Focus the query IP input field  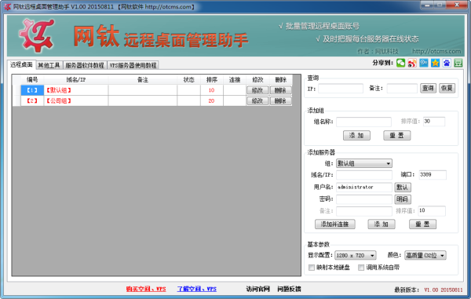[x=341, y=88]
